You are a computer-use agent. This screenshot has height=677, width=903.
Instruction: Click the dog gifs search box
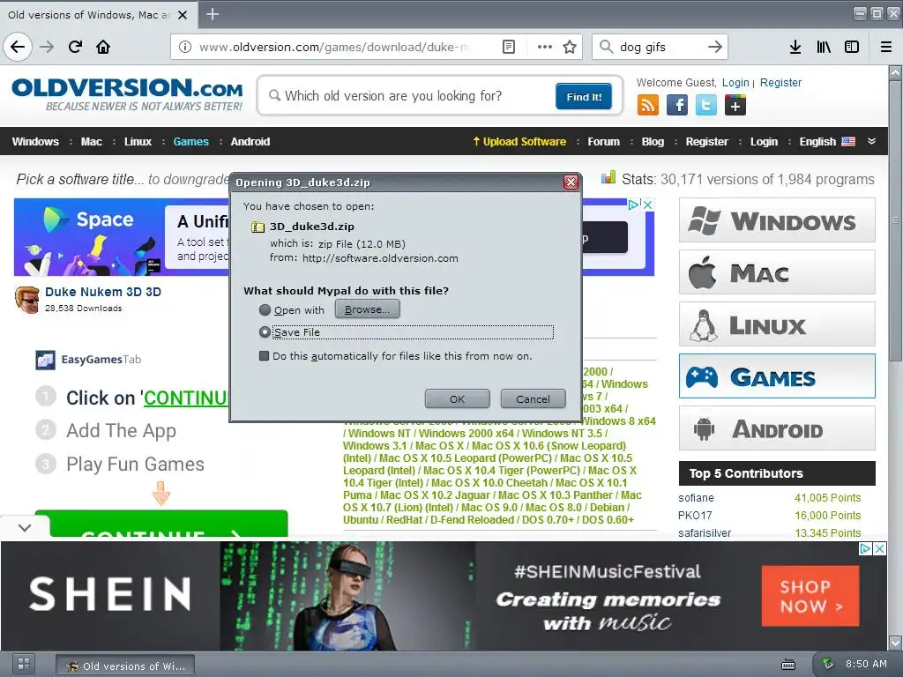coord(660,47)
